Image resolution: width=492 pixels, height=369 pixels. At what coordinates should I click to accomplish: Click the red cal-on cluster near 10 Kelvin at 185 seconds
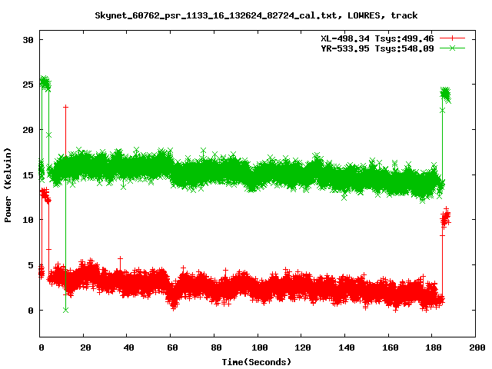[446, 217]
